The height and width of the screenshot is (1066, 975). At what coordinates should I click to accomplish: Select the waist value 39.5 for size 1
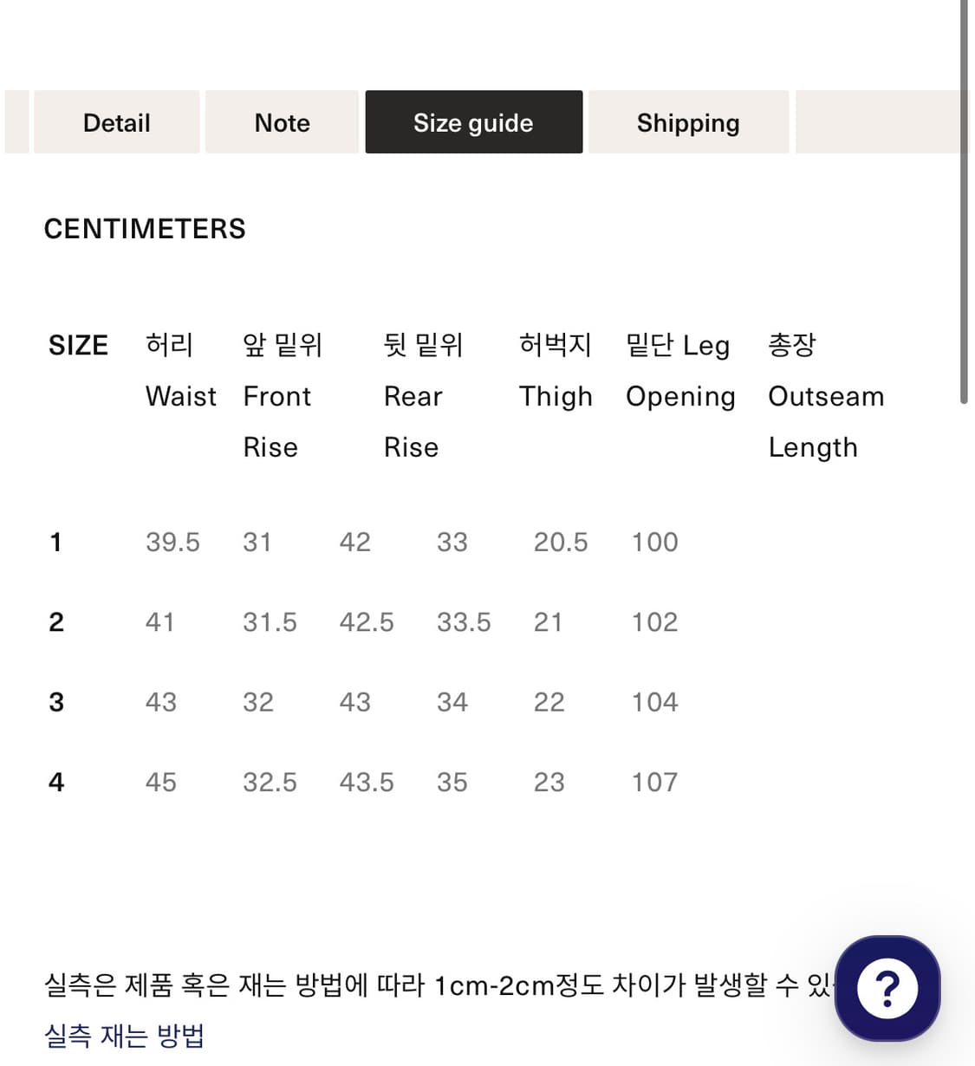pos(172,542)
